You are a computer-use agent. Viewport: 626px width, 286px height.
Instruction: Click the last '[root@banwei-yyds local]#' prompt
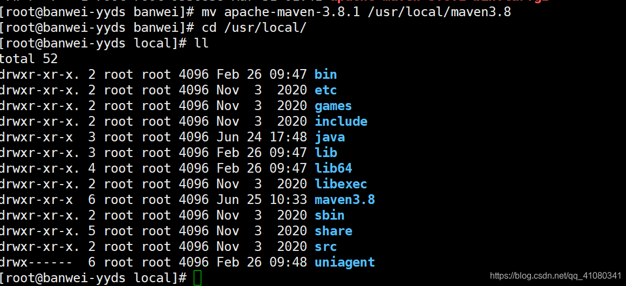point(93,278)
